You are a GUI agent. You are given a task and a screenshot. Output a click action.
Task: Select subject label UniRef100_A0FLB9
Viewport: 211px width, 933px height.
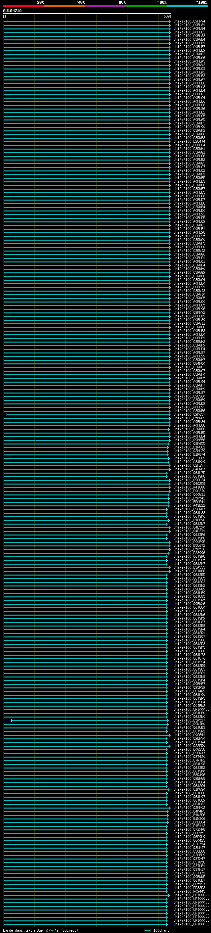189,51
